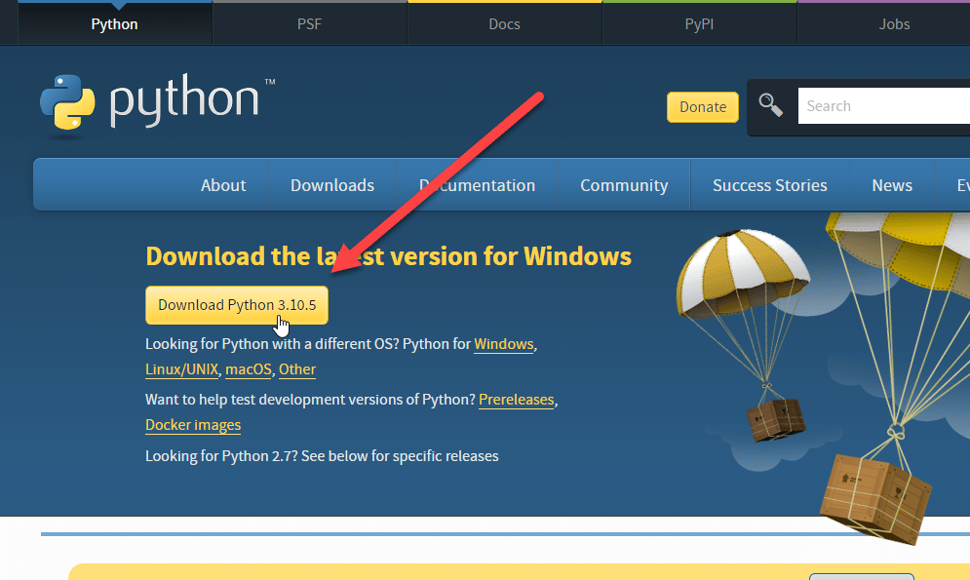Select the Jobs top tab
The height and width of the screenshot is (580, 970).
coord(894,24)
